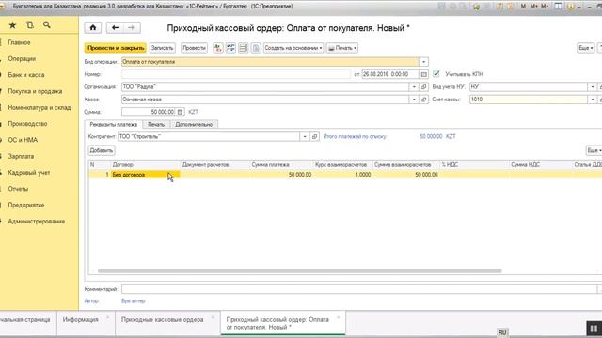Open the Администрирование section
602x338 pixels.
pyautogui.click(x=36, y=222)
